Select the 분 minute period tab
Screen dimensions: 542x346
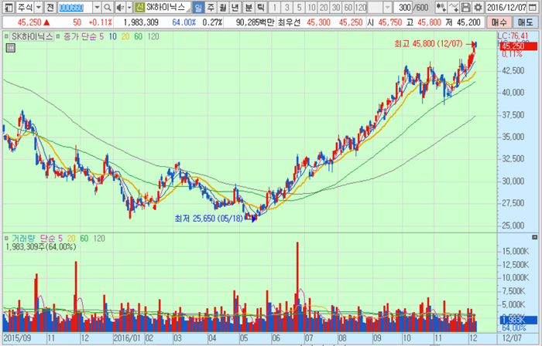tap(249, 7)
